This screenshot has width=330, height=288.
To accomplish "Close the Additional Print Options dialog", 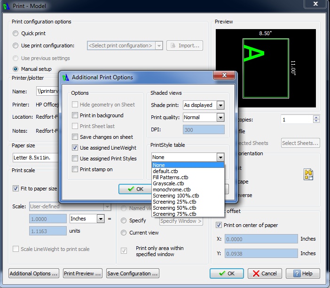I will click(224, 75).
